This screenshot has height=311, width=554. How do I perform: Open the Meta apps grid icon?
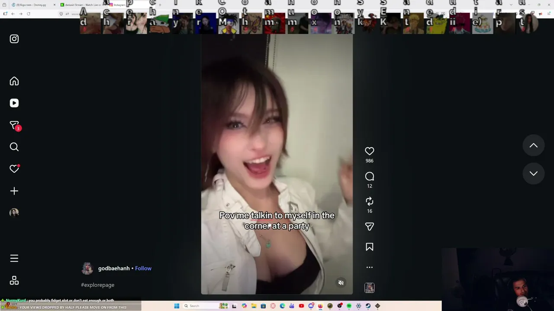(14, 281)
